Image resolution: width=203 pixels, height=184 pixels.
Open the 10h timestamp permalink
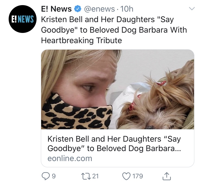click(x=127, y=9)
